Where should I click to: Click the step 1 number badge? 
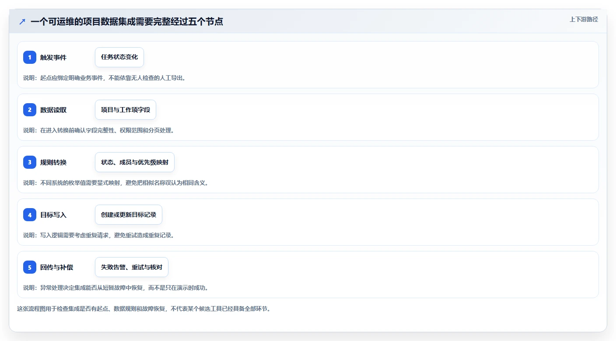coord(30,57)
